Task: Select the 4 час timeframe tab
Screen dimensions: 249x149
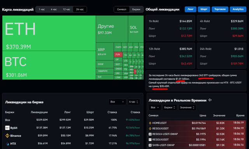Action: 54,9
